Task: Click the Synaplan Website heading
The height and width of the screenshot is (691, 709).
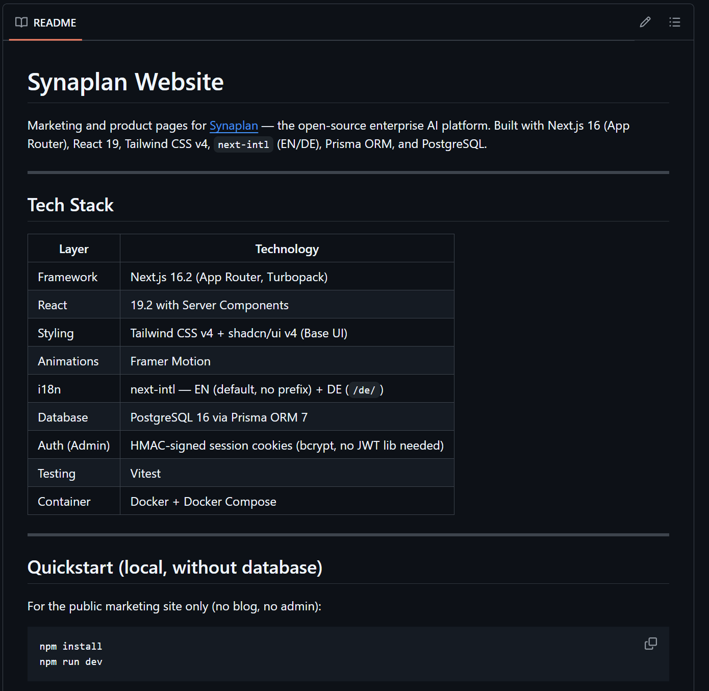Action: point(125,82)
